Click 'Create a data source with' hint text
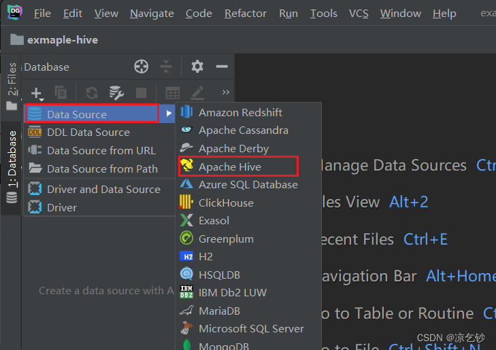 (x=106, y=291)
